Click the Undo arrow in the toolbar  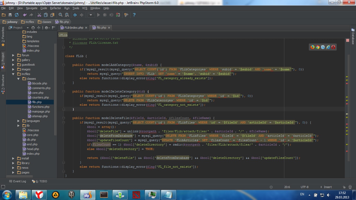(x=25, y=15)
